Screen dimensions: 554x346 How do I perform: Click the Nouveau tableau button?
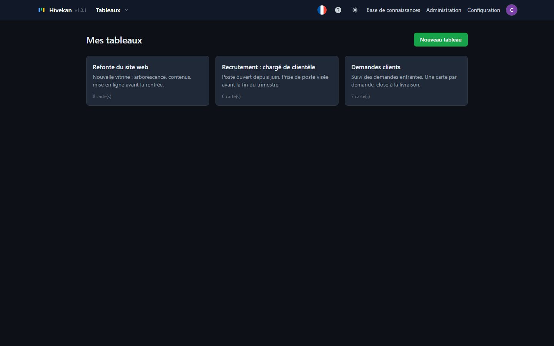click(441, 40)
